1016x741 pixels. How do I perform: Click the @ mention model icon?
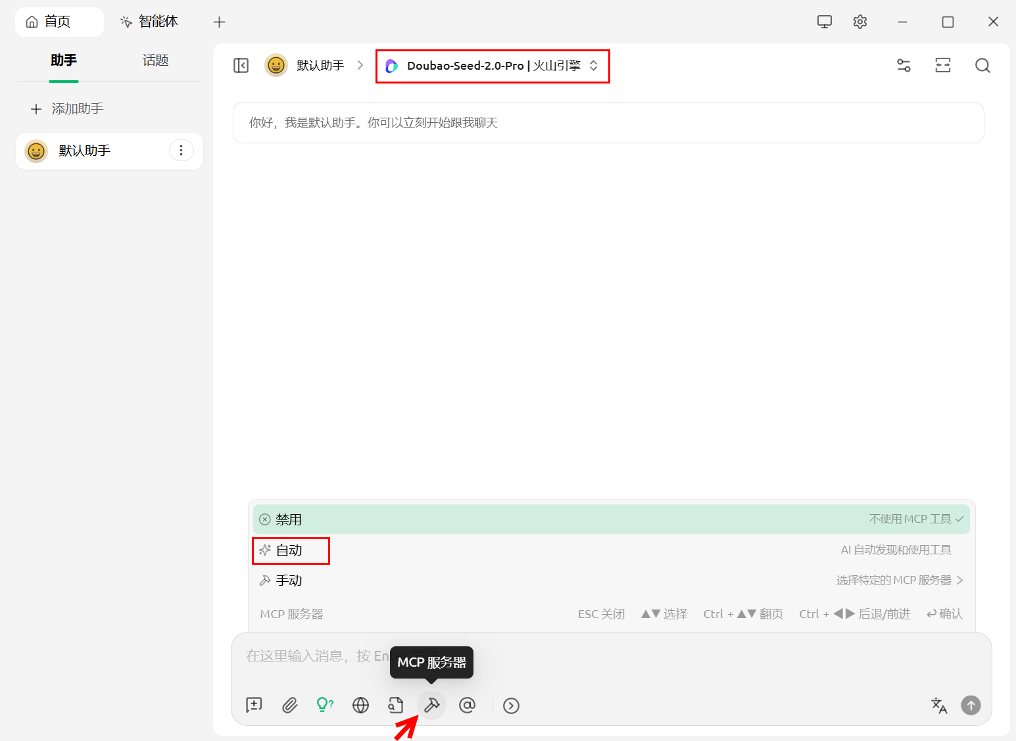(x=467, y=705)
